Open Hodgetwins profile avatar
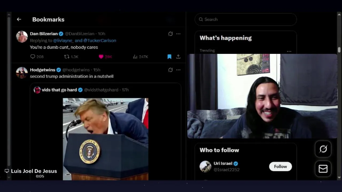The height and width of the screenshot is (192, 342). coord(22,73)
